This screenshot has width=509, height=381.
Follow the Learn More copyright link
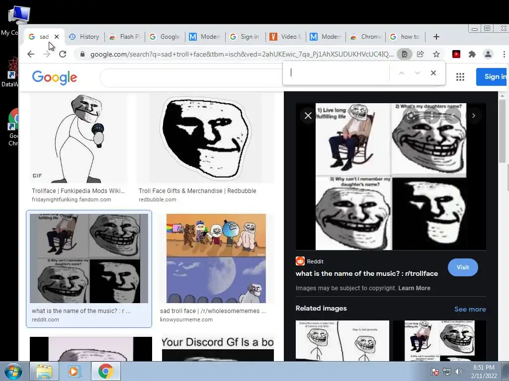(414, 288)
